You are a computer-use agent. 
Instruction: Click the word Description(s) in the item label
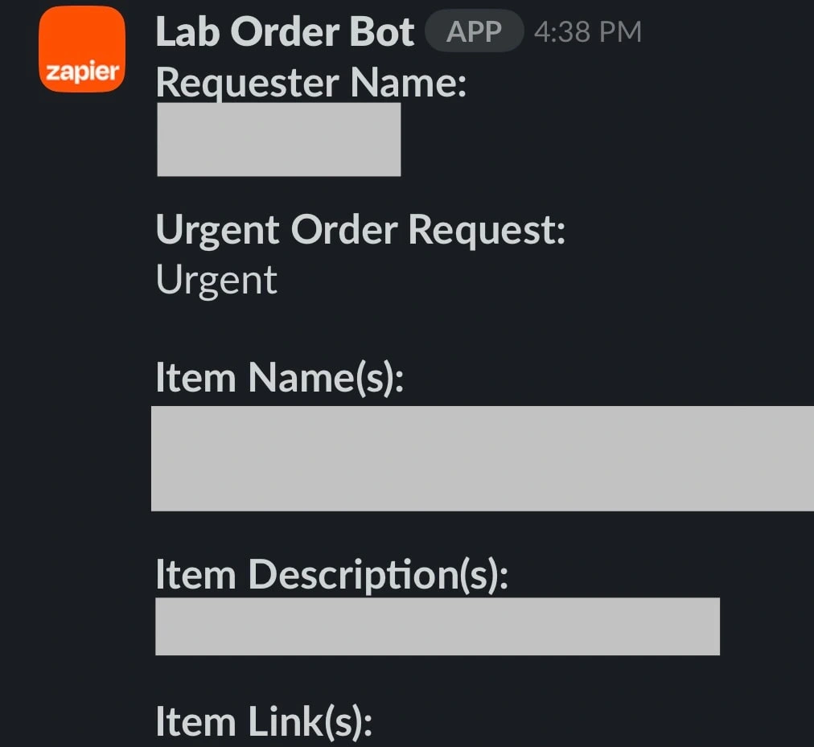pos(377,574)
